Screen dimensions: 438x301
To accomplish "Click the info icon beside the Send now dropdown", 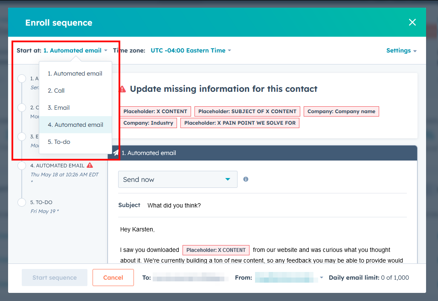I will tap(246, 179).
